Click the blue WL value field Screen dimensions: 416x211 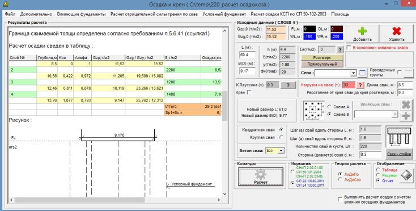(x=309, y=36)
